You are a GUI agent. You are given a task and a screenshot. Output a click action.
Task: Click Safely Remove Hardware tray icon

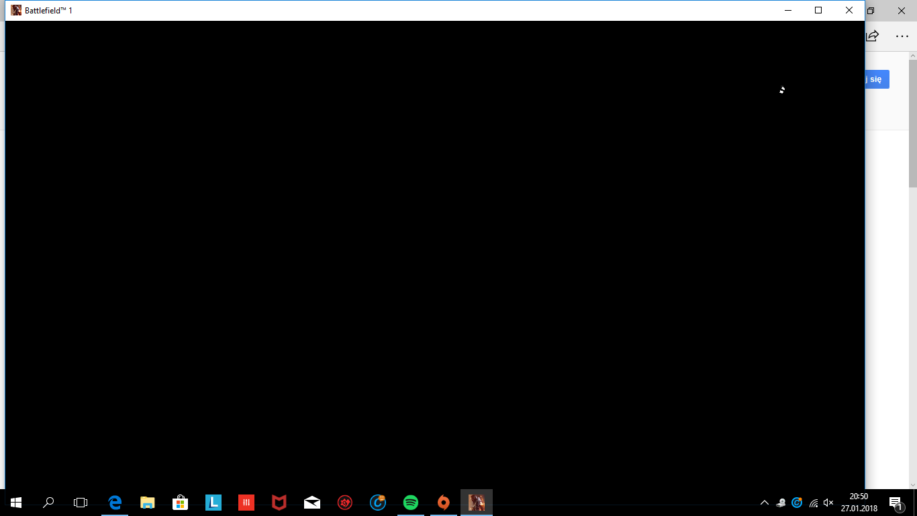pos(781,503)
